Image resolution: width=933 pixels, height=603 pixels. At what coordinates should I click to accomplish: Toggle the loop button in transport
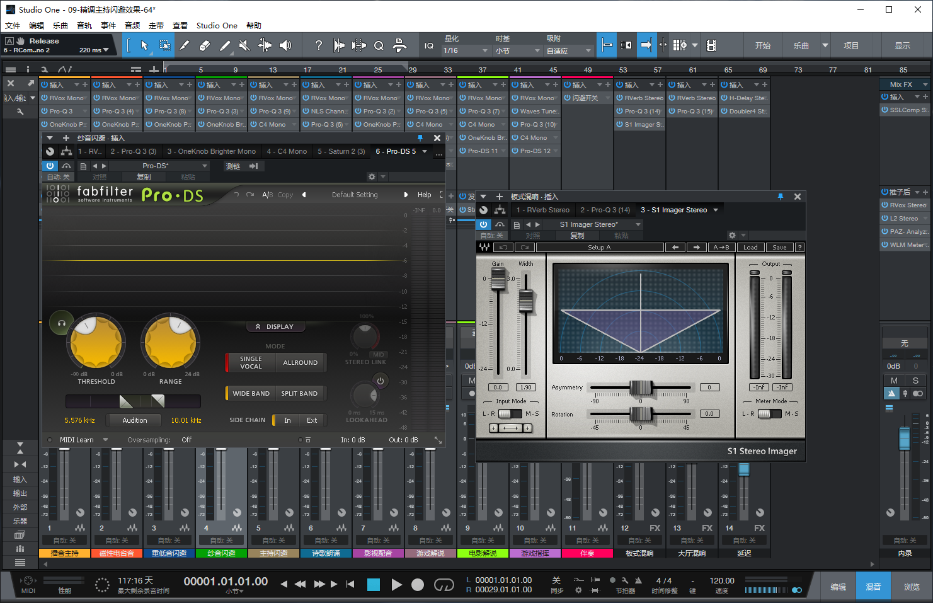(x=444, y=585)
